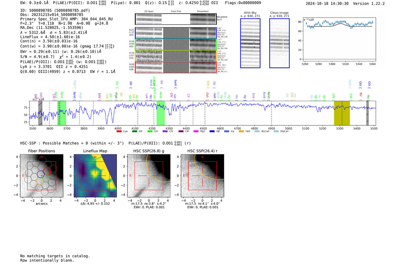405x276 pixels.
Task: Click the (K)CaII legend swatch
Action: (257, 131)
